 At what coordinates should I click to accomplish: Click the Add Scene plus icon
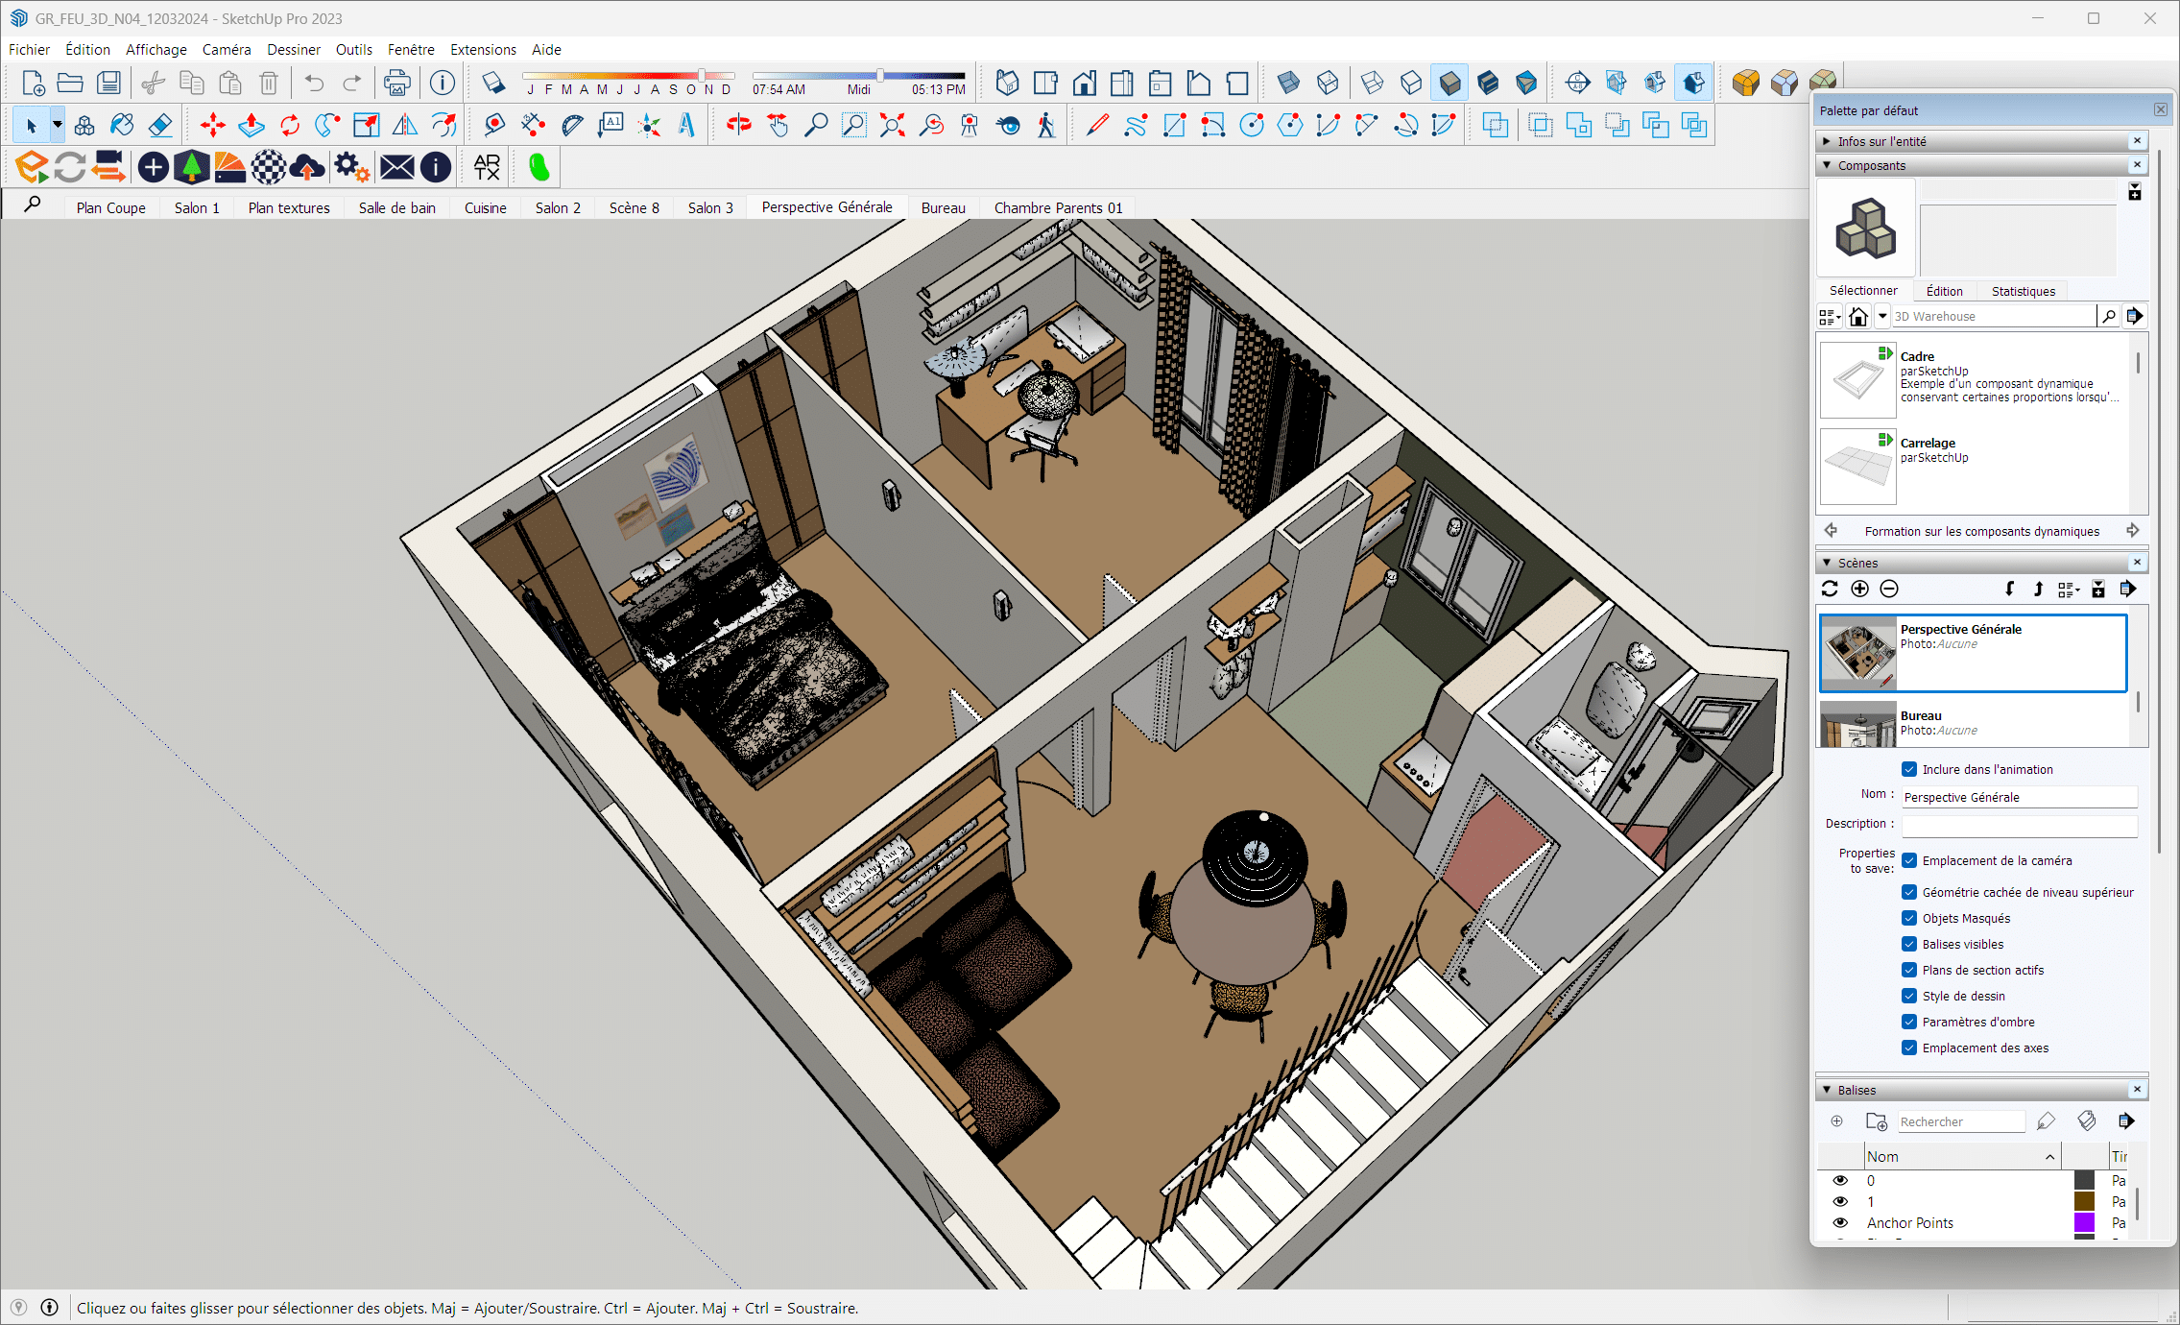tap(1859, 589)
